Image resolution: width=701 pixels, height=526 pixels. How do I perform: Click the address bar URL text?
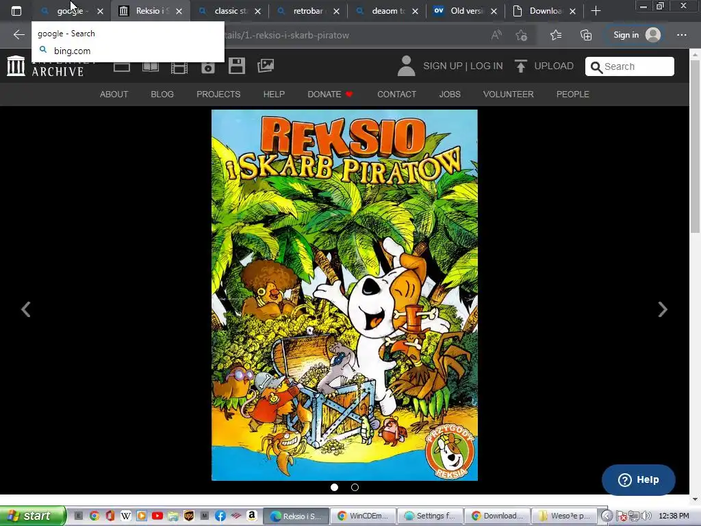point(286,35)
